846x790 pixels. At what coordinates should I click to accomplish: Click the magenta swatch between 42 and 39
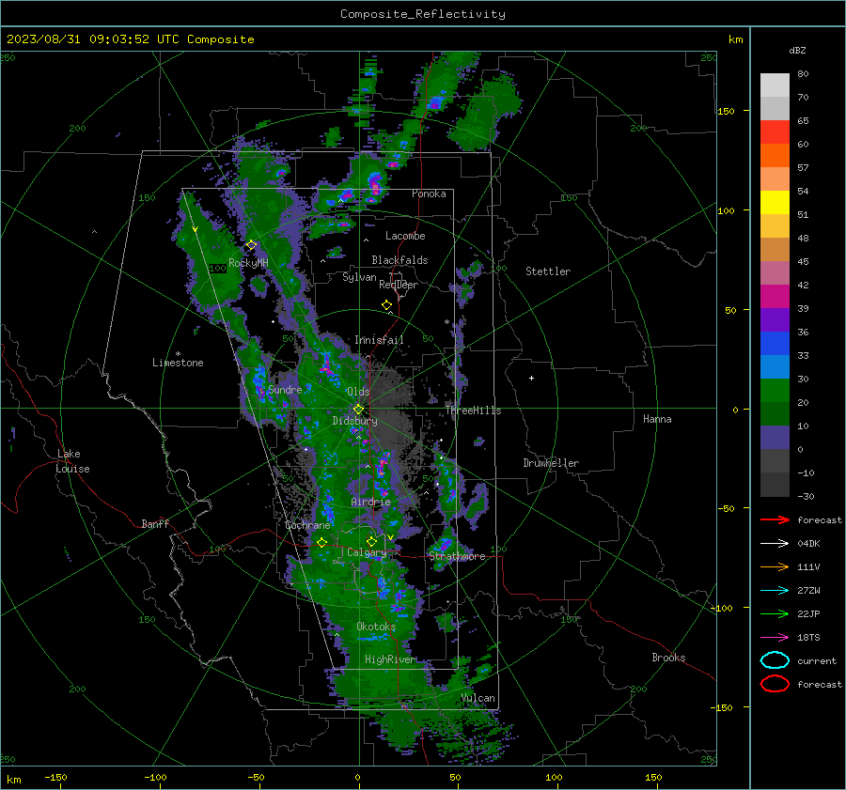775,296
